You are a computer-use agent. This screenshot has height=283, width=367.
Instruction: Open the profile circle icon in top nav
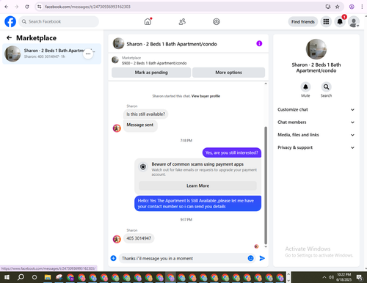217,21
